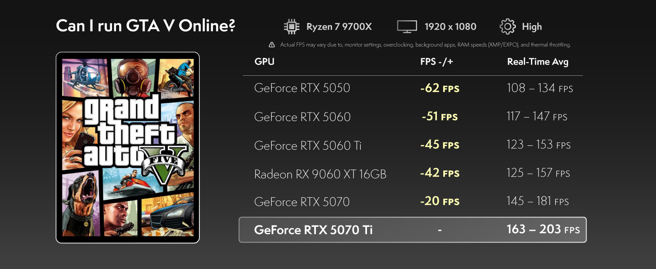The width and height of the screenshot is (656, 269).
Task: Click the CPU chip icon
Action: pyautogui.click(x=292, y=26)
